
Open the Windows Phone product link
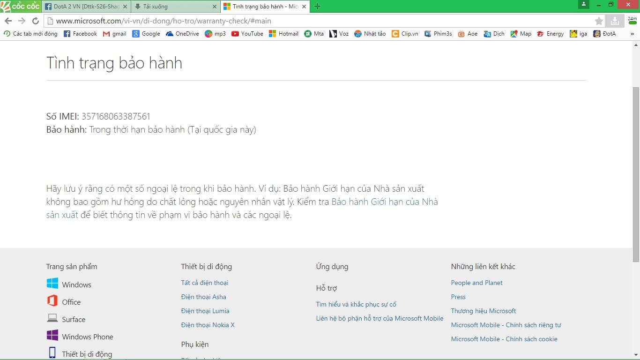pyautogui.click(x=87, y=337)
